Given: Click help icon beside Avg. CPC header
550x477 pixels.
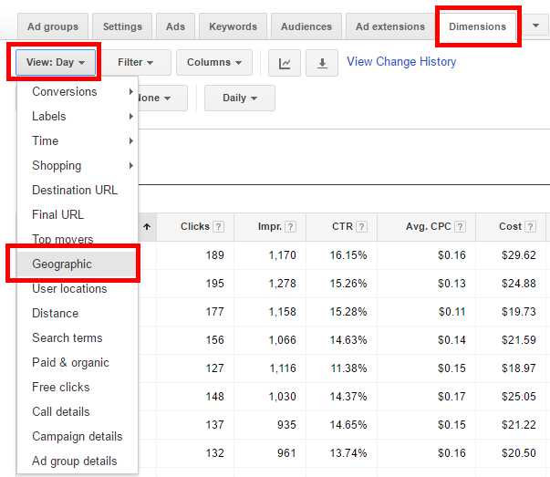Looking at the screenshot, I should 460,227.
